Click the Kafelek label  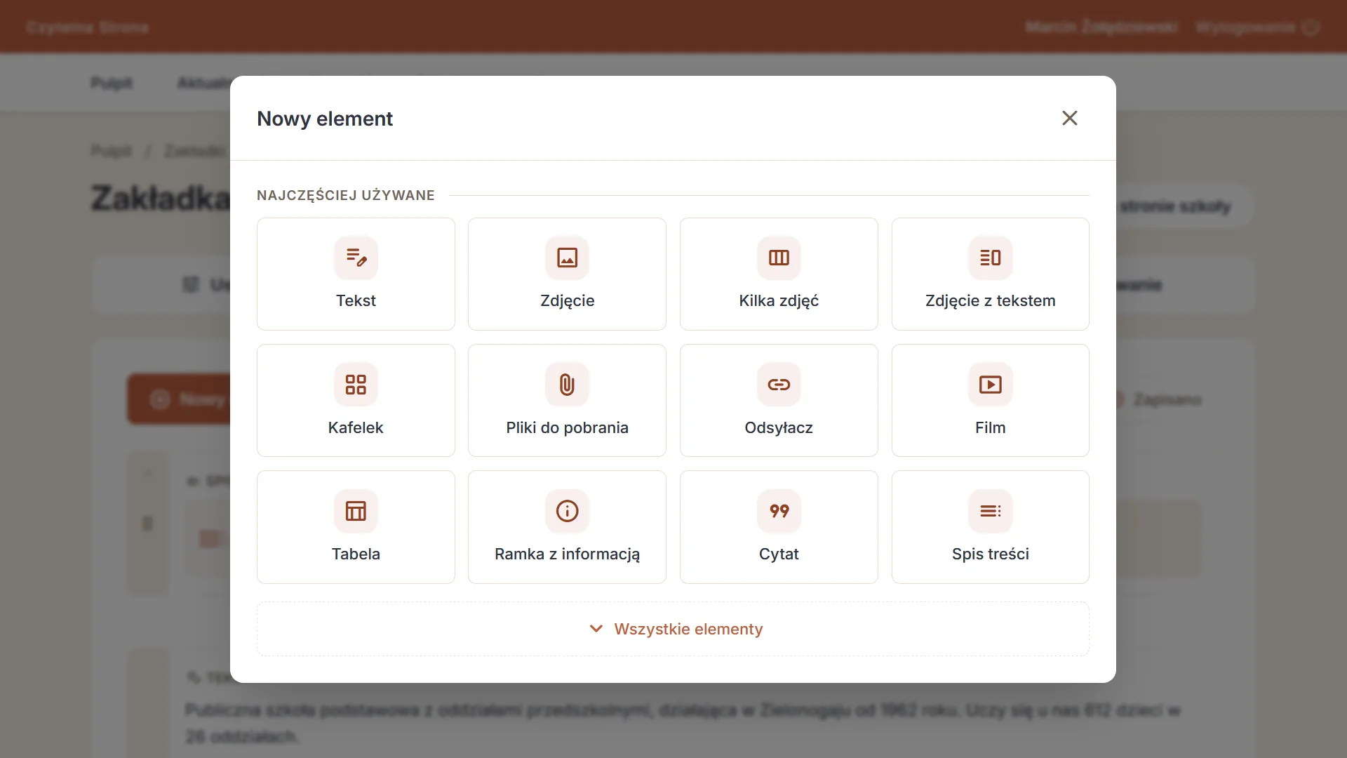tap(356, 427)
